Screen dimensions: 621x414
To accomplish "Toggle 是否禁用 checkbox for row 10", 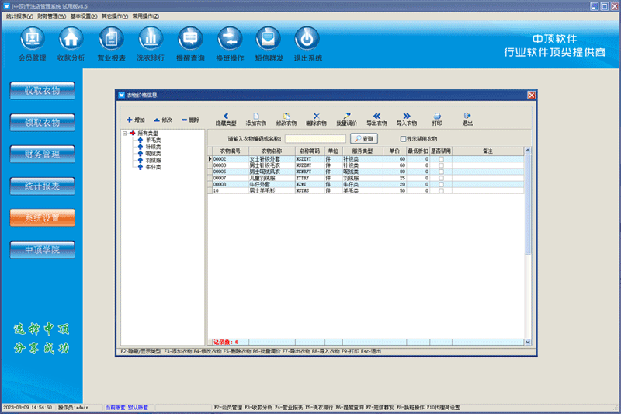I will (x=441, y=190).
